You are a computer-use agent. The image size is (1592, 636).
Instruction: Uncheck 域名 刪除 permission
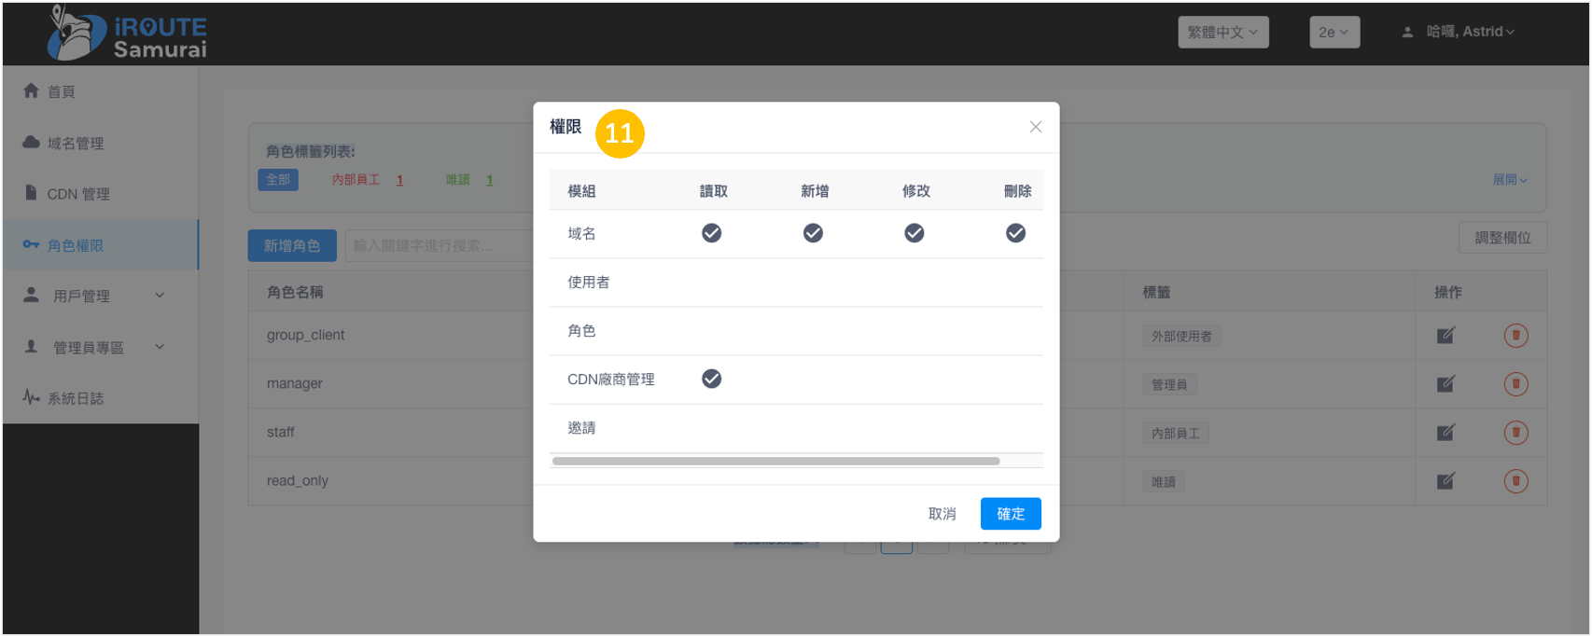click(1015, 233)
